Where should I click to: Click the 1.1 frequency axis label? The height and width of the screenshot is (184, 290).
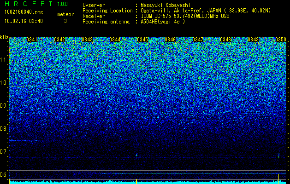pyautogui.click(x=4, y=60)
